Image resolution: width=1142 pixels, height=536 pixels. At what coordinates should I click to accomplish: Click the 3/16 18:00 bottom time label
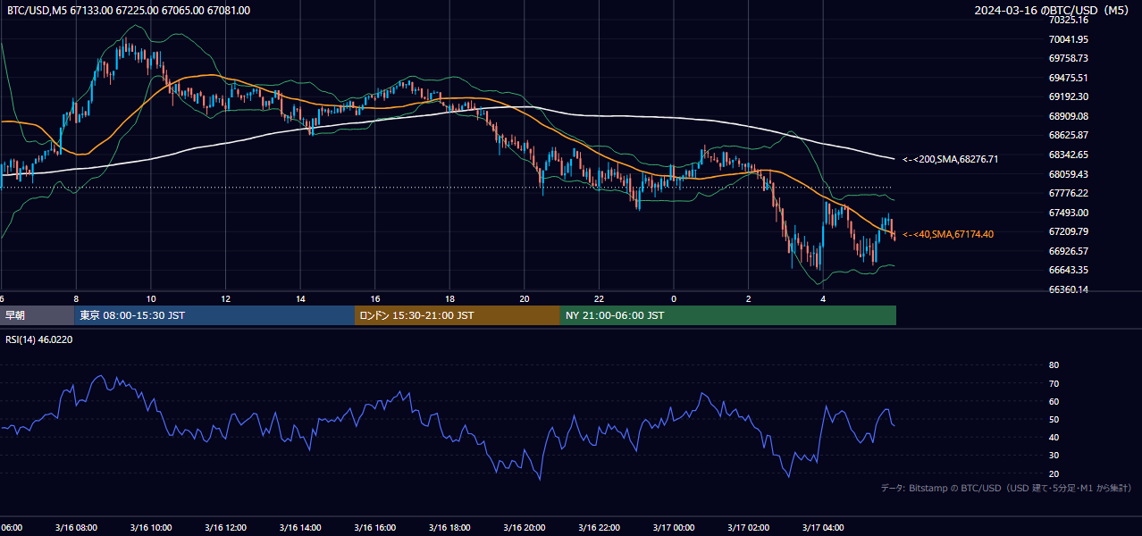(x=449, y=528)
